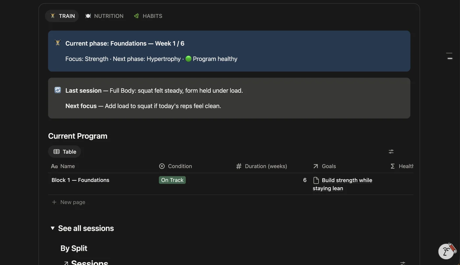Select the Table view tab
460x265 pixels.
(65, 151)
